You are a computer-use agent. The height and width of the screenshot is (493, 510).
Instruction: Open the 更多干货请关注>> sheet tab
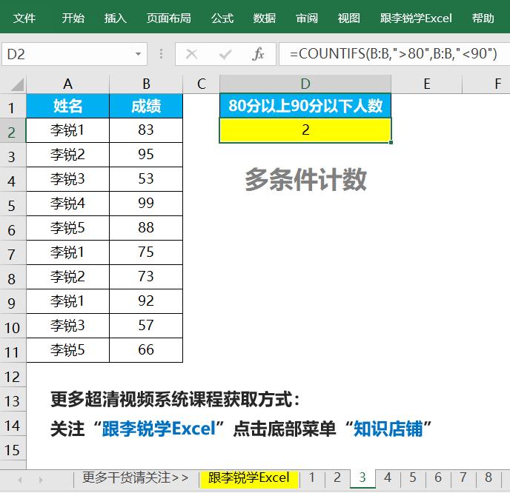click(136, 477)
